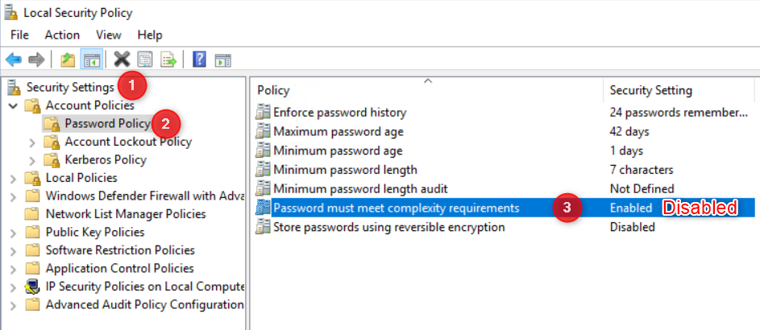Open the Action menu
The image size is (760, 330).
[x=62, y=35]
